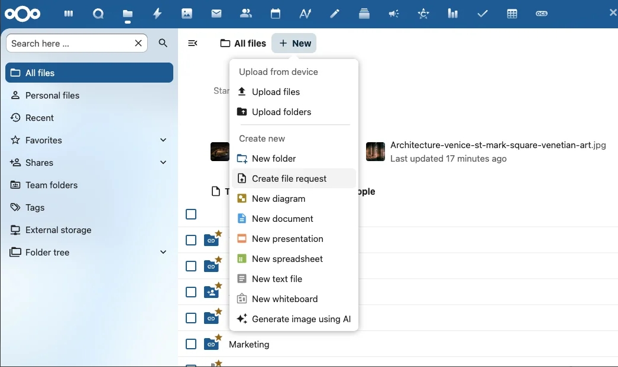Click the search magnifier icon in sidebar
The height and width of the screenshot is (367, 618).
(x=163, y=43)
